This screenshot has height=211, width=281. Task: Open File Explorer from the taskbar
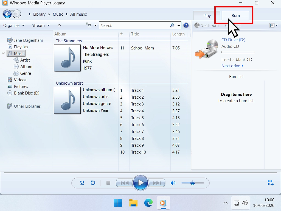133,203
